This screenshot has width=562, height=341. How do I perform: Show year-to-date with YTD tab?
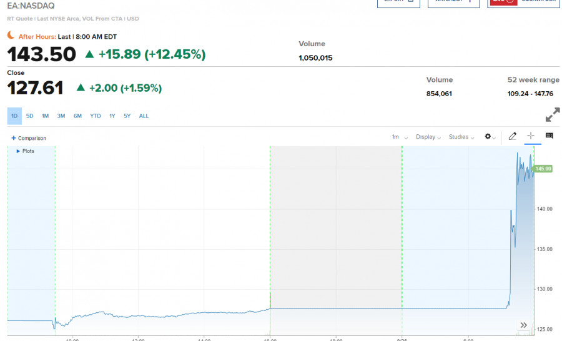click(x=95, y=116)
